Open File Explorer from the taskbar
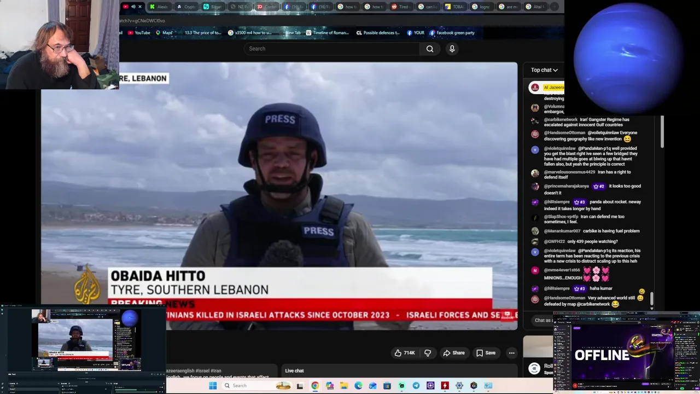Viewport: 700px width, 394px height. click(x=343, y=386)
